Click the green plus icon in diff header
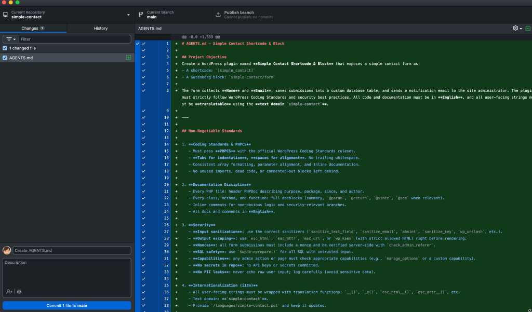 pos(528,28)
